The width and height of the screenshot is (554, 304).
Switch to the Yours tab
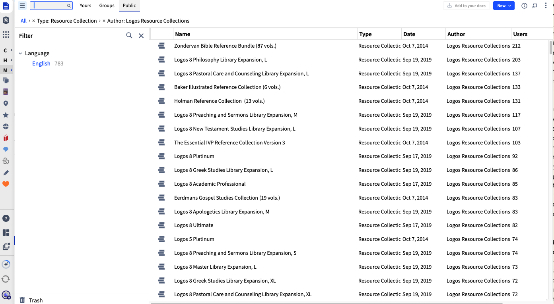pos(85,6)
